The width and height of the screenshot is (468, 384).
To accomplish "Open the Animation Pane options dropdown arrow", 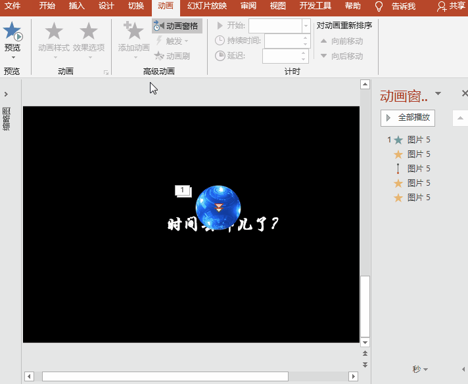I will (x=438, y=94).
